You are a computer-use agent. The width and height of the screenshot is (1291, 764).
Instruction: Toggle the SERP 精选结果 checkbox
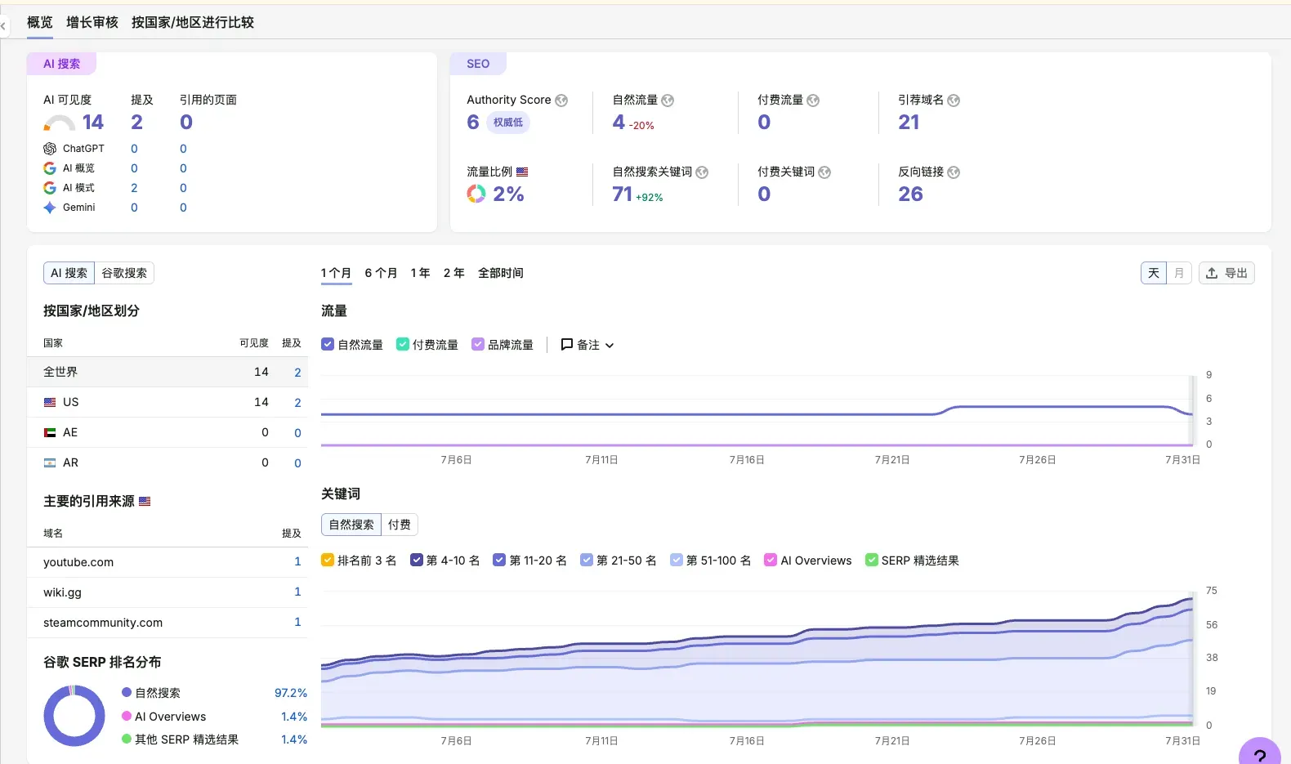coord(872,561)
